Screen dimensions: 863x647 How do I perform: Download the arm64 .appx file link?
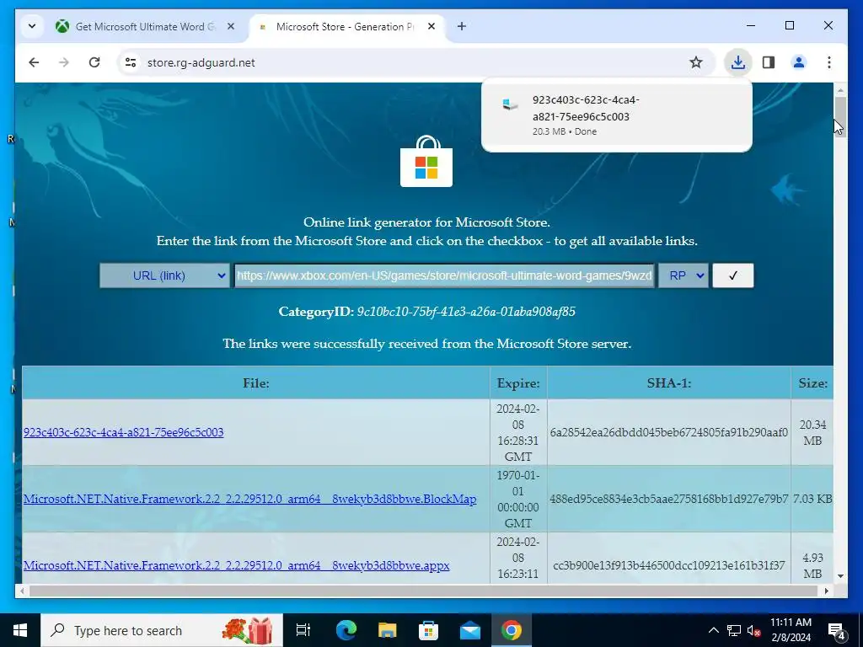236,565
